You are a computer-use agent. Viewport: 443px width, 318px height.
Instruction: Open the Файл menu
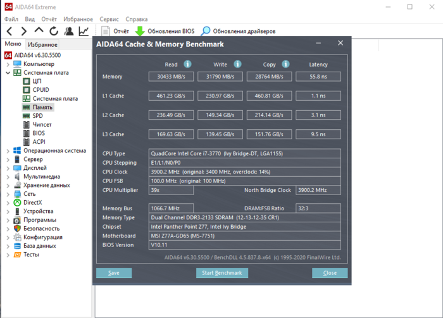click(x=11, y=19)
